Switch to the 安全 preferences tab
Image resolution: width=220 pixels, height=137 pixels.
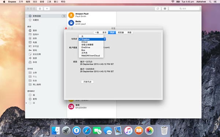pyautogui.click(x=104, y=33)
